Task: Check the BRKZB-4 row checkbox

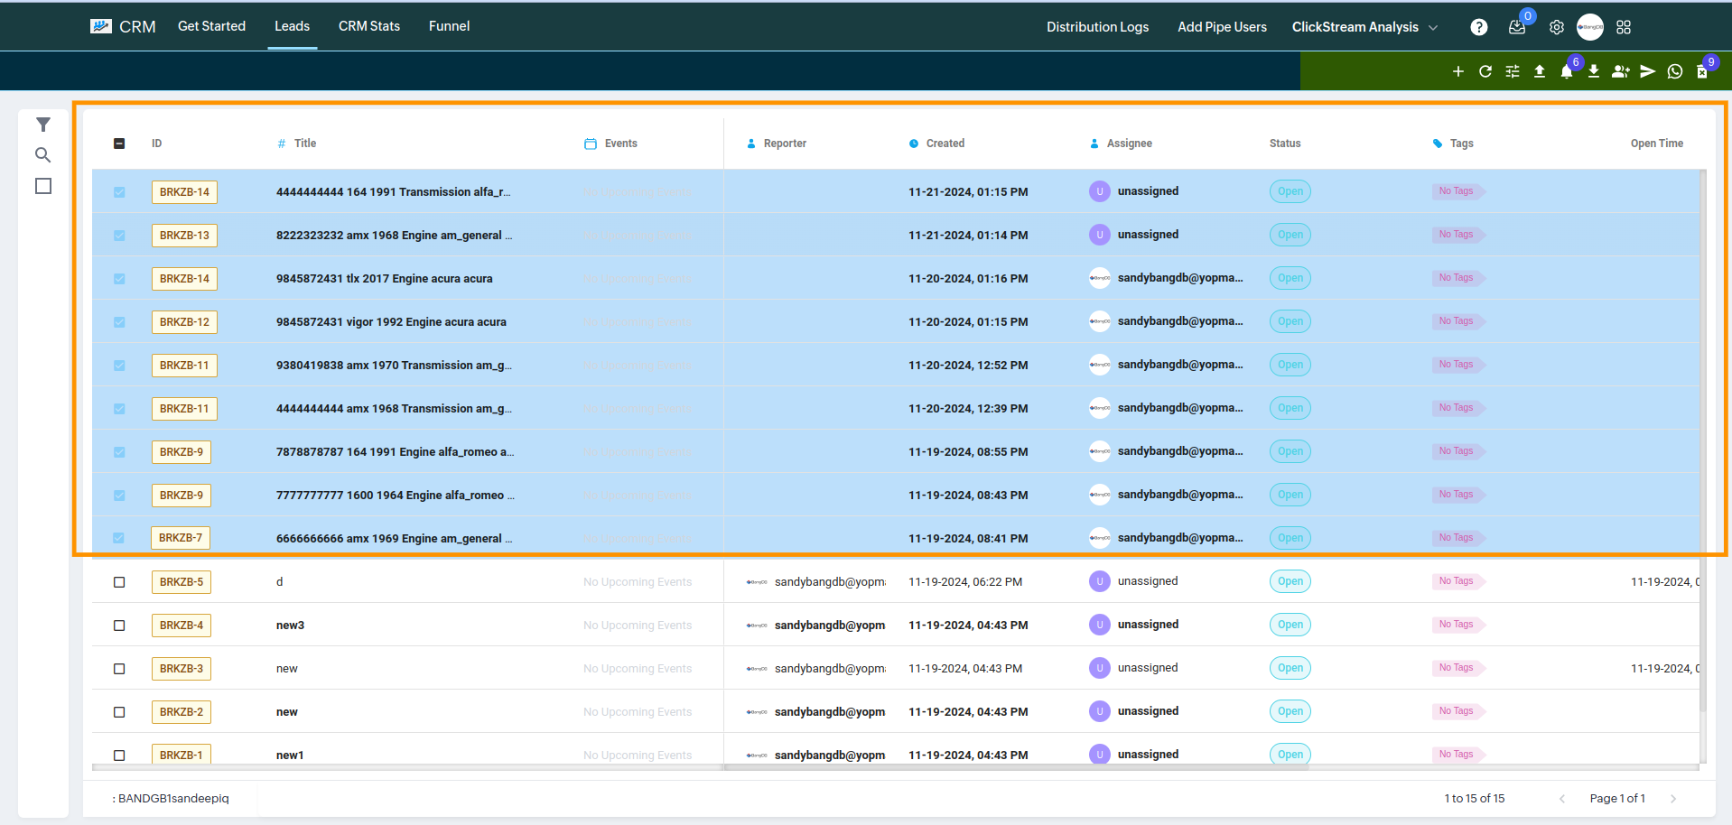Action: click(x=119, y=626)
